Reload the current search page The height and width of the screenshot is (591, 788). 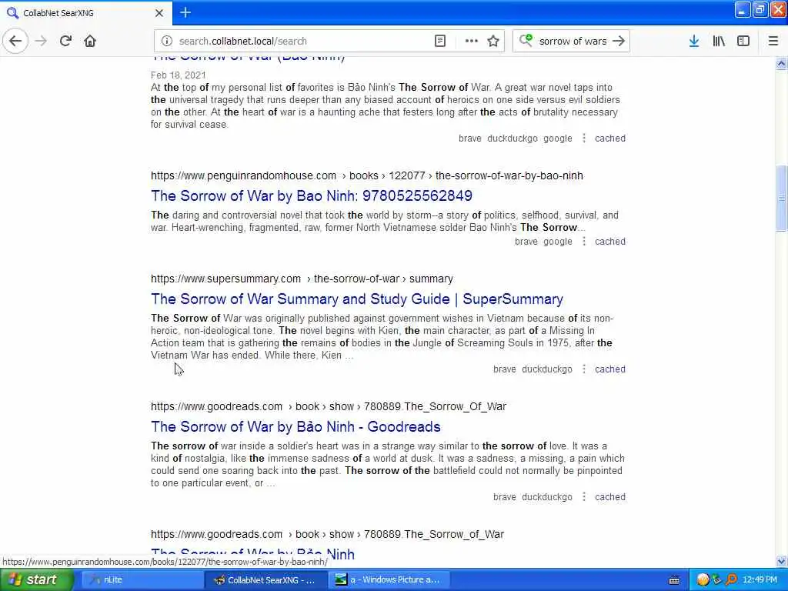tap(65, 41)
